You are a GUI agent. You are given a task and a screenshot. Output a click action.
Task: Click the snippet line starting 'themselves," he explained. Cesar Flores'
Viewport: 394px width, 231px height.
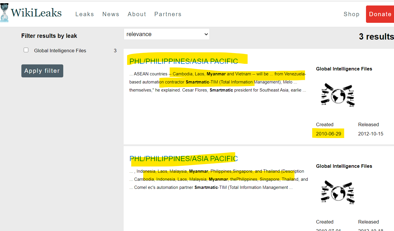pos(218,90)
